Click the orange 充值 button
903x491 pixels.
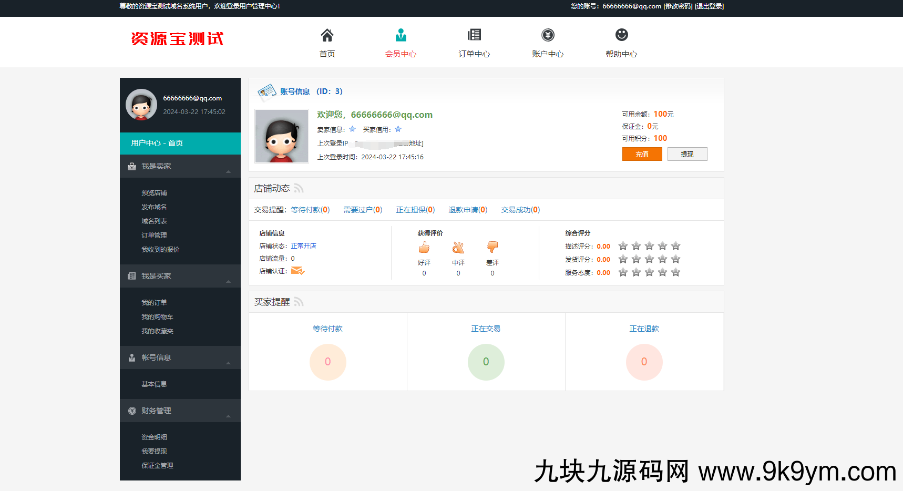point(642,154)
